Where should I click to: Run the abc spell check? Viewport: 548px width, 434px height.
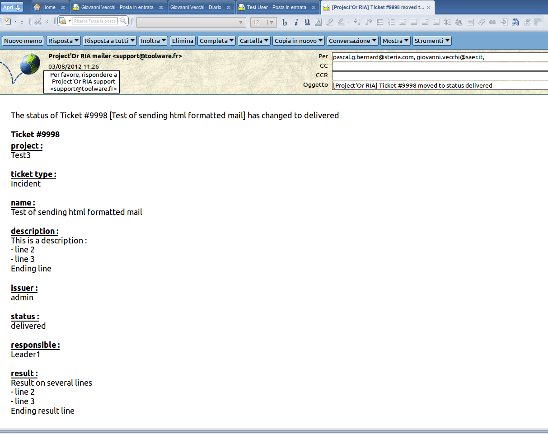(526, 22)
